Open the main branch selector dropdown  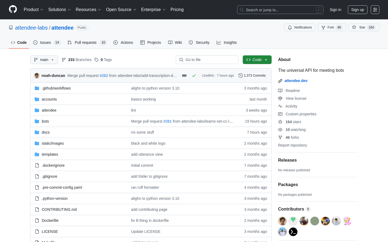[44, 60]
